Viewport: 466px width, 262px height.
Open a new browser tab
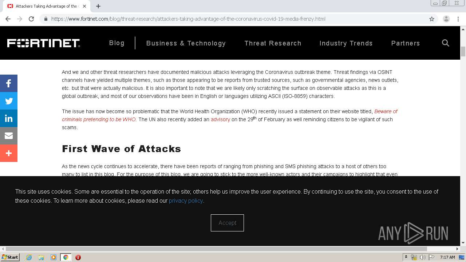pos(98,6)
